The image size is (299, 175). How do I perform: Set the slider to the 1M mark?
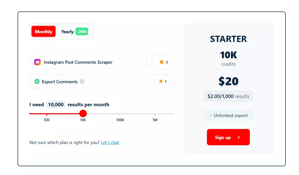coord(155,114)
